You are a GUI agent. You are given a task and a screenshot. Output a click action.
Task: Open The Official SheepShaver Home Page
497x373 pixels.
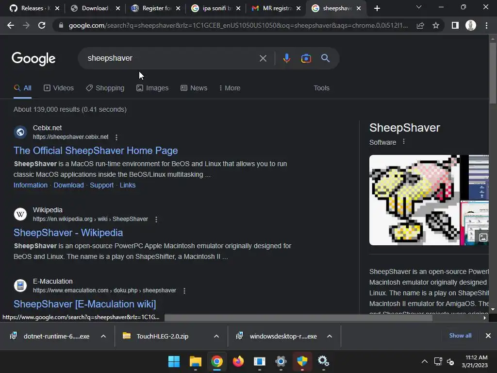pos(96,151)
